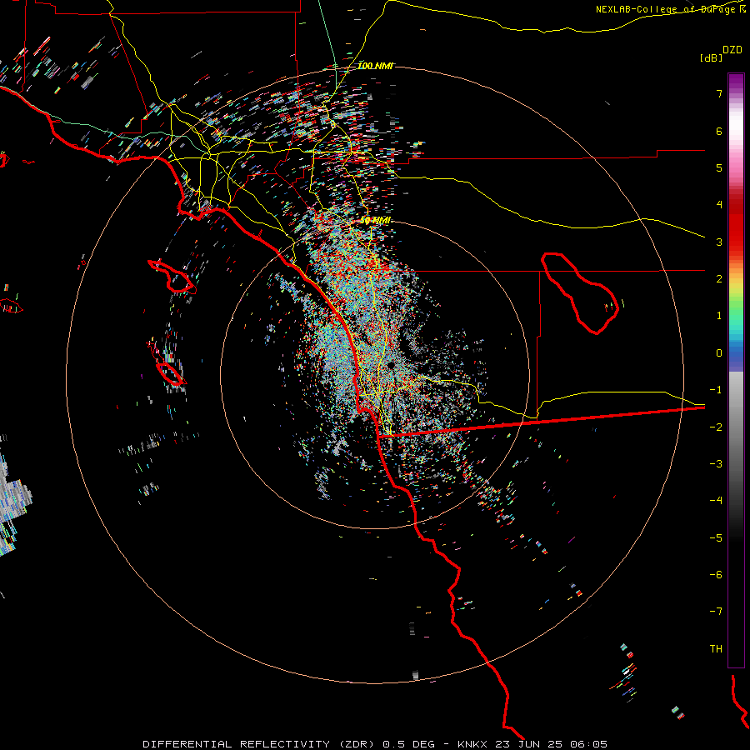Click the purple top of the color bar
The height and width of the screenshot is (750, 750).
point(736,82)
